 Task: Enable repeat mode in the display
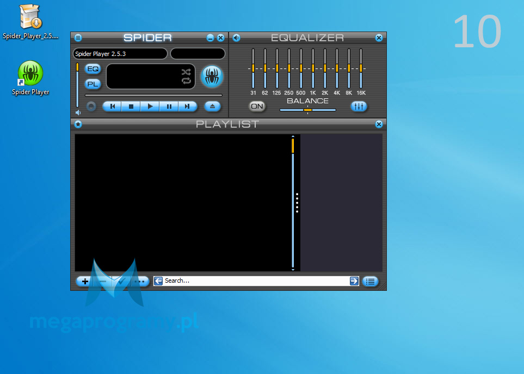click(x=186, y=80)
